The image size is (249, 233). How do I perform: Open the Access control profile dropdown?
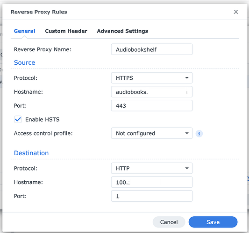[x=152, y=133]
